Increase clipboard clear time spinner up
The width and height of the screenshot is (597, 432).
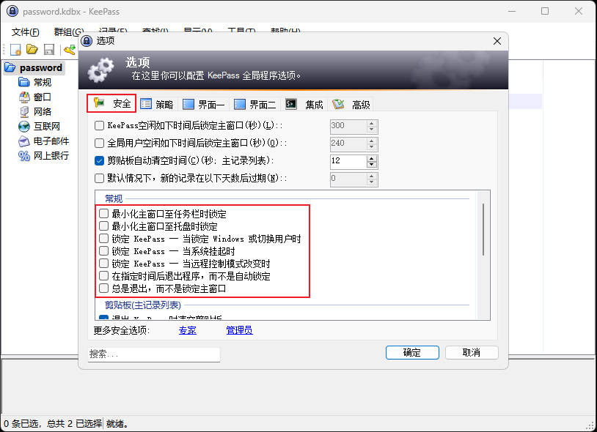371,157
